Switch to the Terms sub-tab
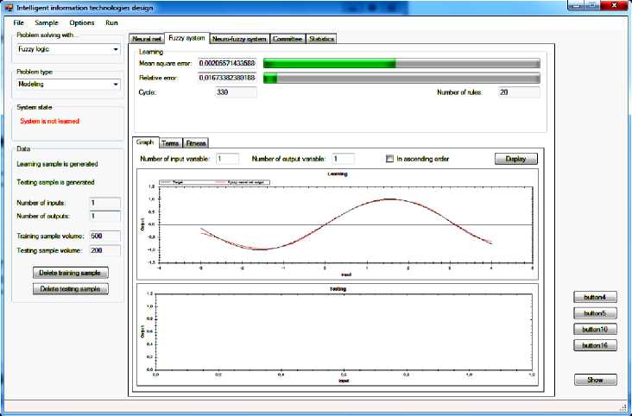 pyautogui.click(x=170, y=143)
